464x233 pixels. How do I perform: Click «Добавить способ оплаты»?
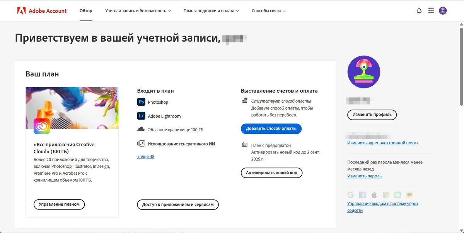click(x=271, y=128)
